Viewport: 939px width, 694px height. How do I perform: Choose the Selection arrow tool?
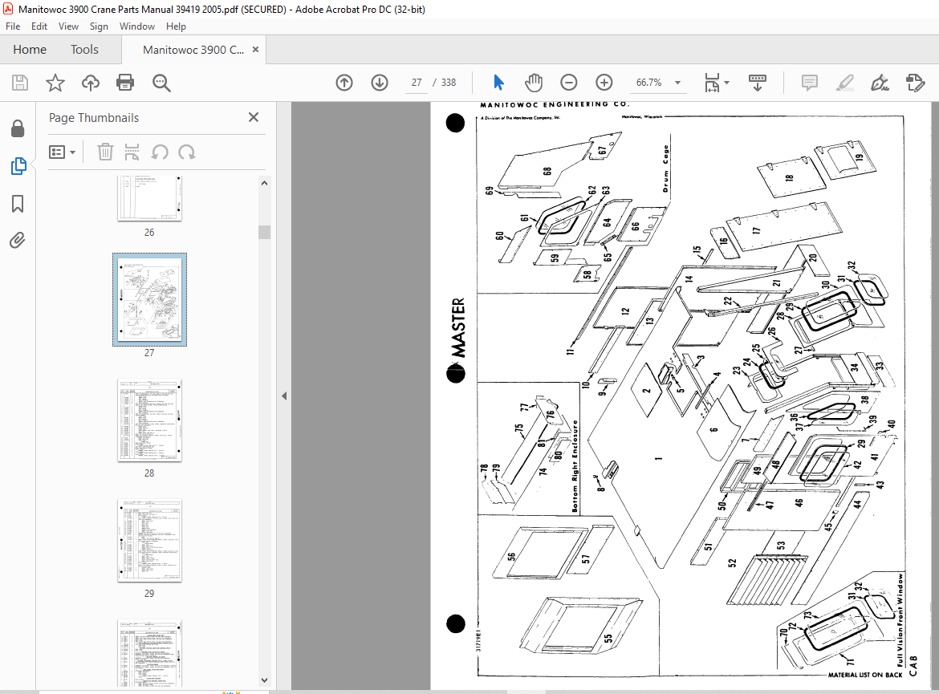(x=498, y=83)
